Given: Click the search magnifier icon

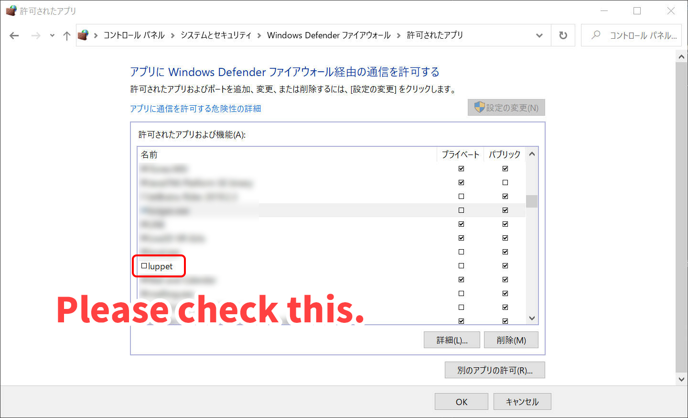Looking at the screenshot, I should (x=596, y=35).
